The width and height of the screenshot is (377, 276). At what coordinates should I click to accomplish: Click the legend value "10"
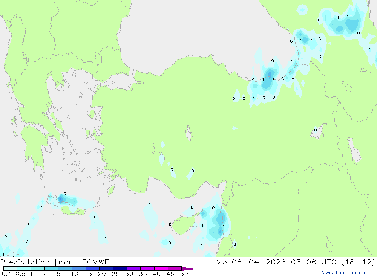click(x=75, y=274)
